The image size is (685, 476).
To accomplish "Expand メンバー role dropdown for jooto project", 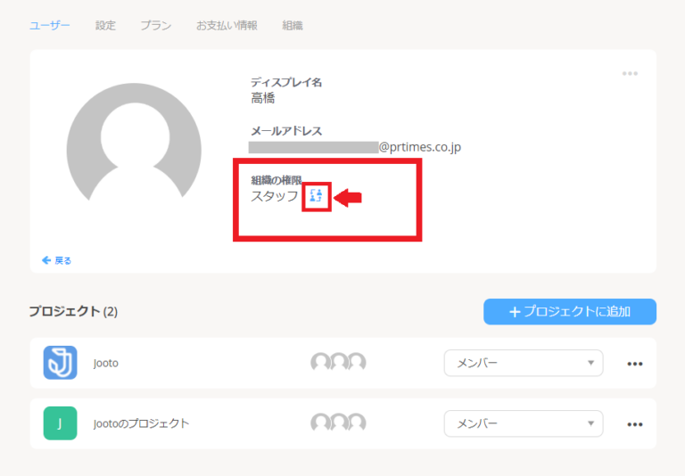I will pos(524,363).
